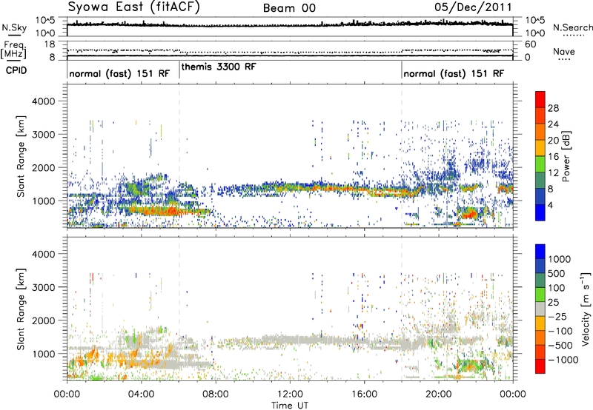Click the 'Syowa East (fitACF)' title text
593x410 pixels.
tap(133, 7)
